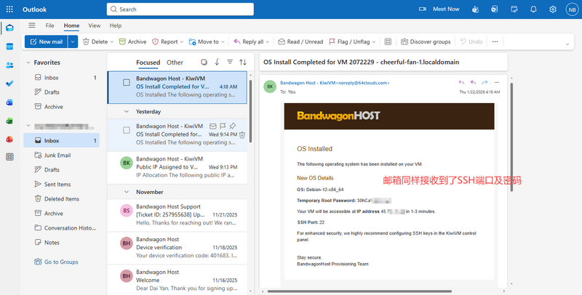
Task: Open the app launcher waffle icon
Action: [10, 9]
